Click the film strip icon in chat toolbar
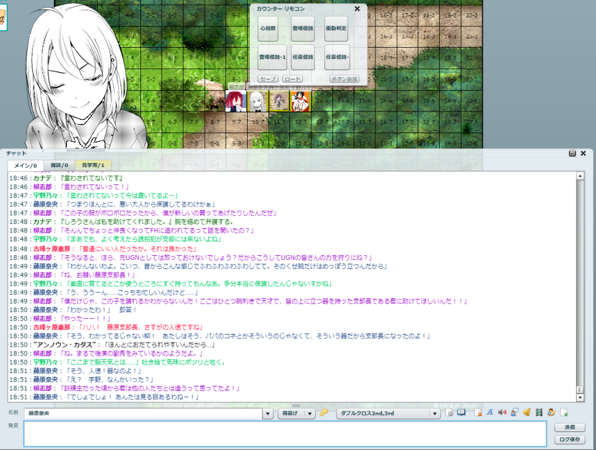The image size is (596, 450). click(x=539, y=413)
